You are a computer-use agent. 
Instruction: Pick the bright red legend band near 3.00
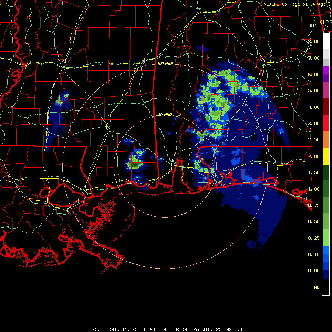(326, 123)
